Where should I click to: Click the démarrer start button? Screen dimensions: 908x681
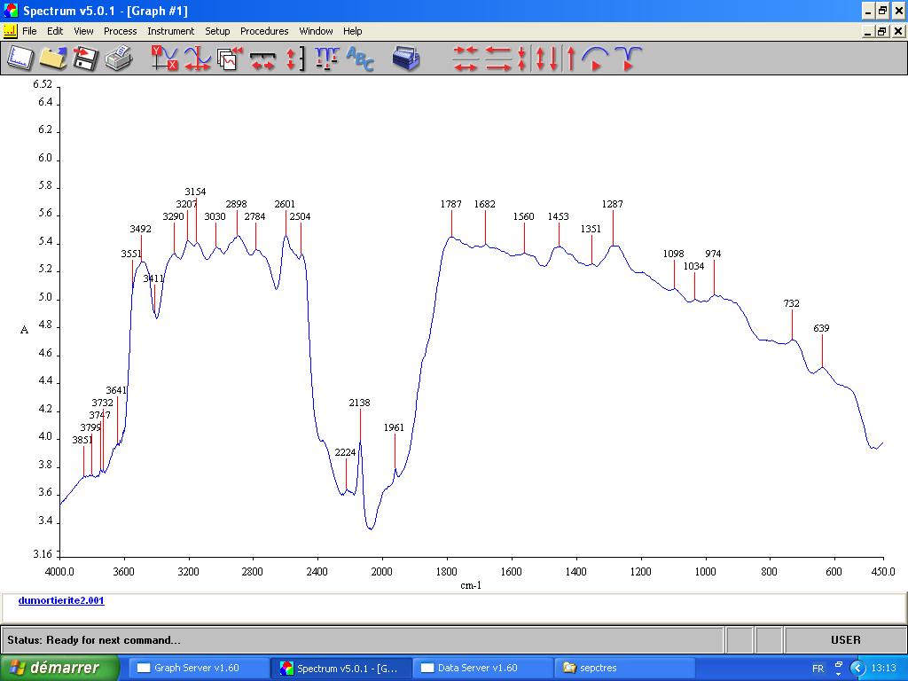(59, 668)
